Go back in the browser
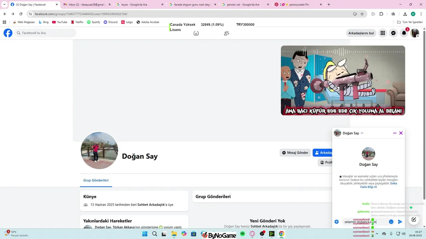This screenshot has width=426, height=239. coord(5,14)
